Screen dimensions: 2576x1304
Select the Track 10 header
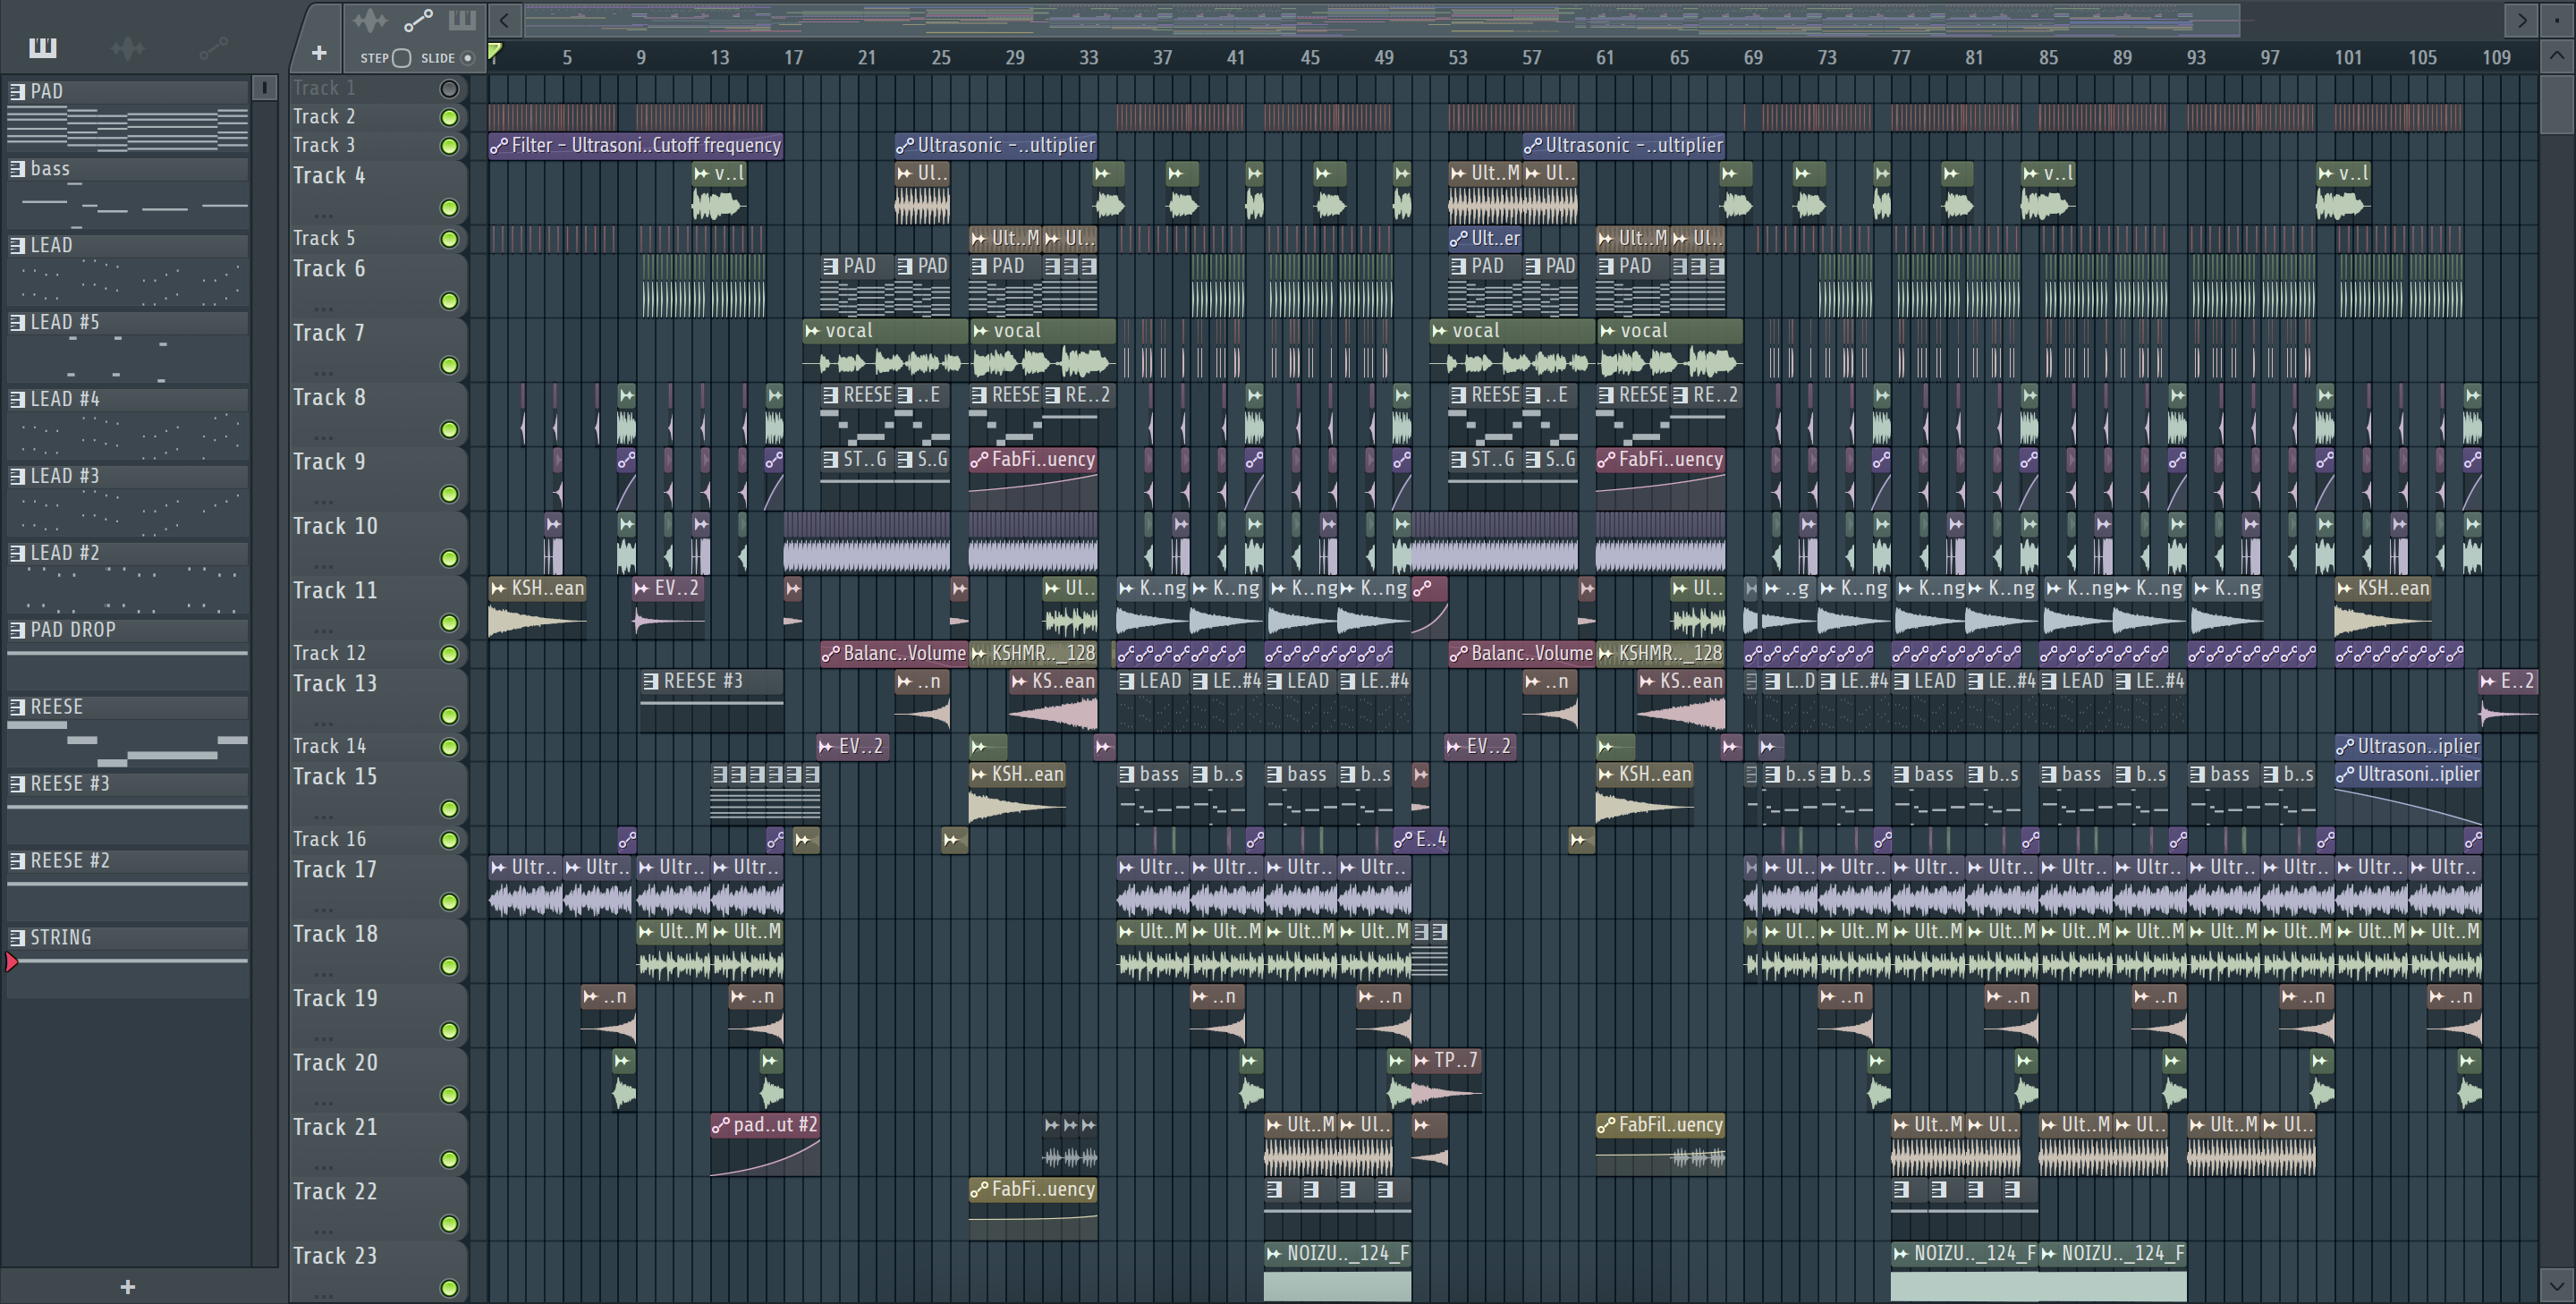(x=378, y=542)
